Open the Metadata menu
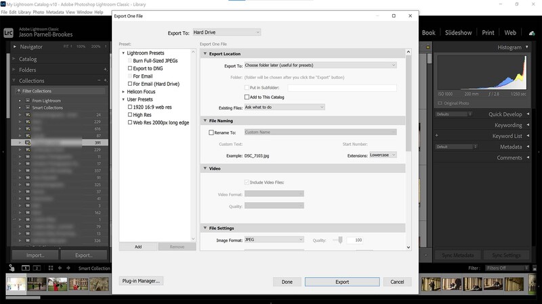Screen dimensions: 542x304 pyautogui.click(x=55, y=12)
